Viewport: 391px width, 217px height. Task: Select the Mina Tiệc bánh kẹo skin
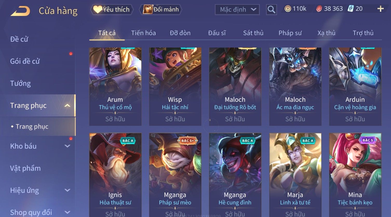click(355, 175)
